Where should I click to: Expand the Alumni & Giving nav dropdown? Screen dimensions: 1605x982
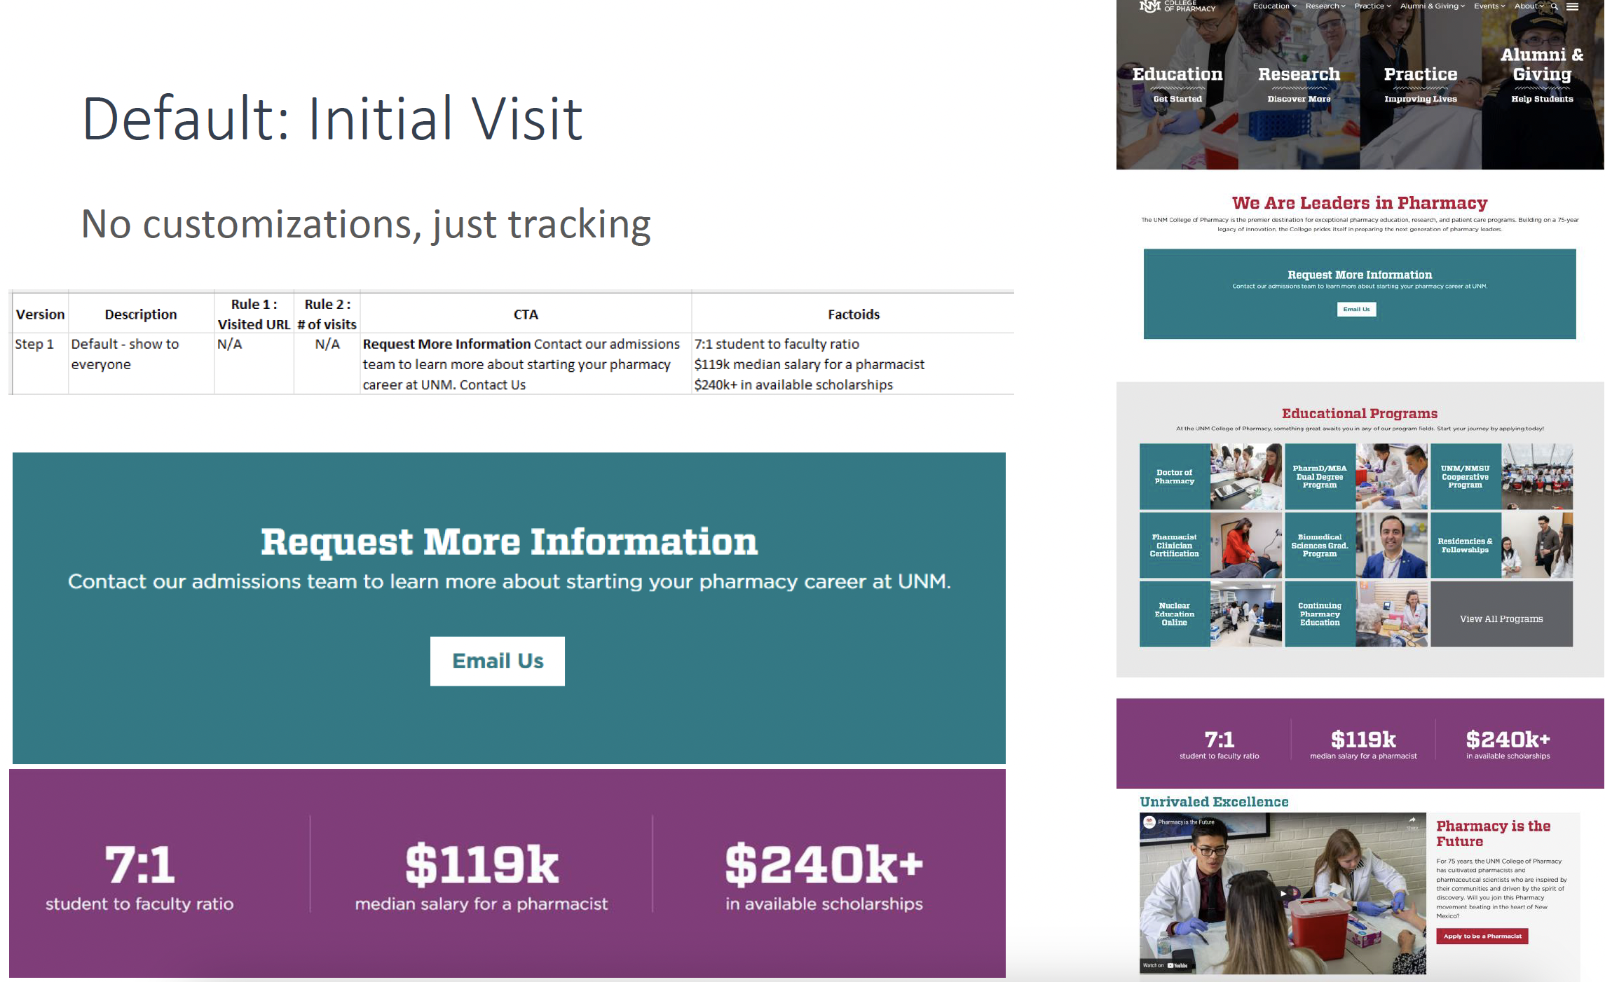[x=1432, y=6]
